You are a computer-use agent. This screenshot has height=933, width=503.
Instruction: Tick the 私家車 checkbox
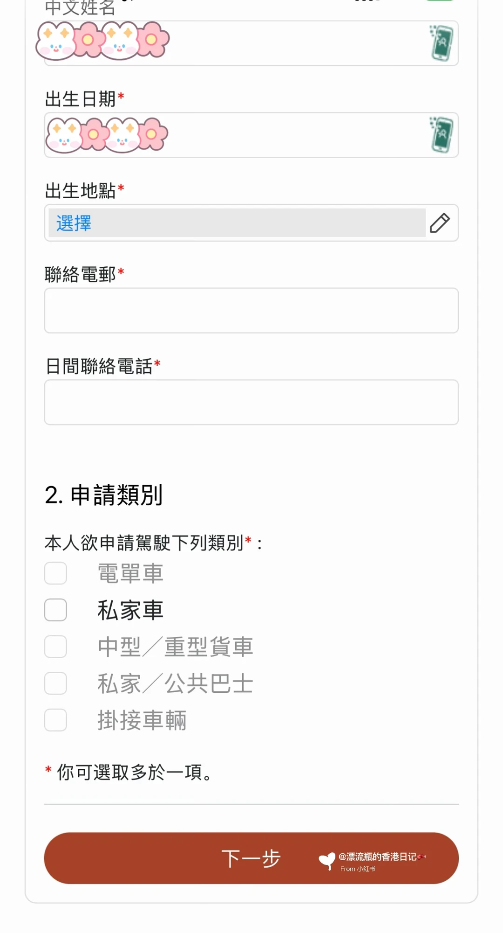pyautogui.click(x=55, y=610)
